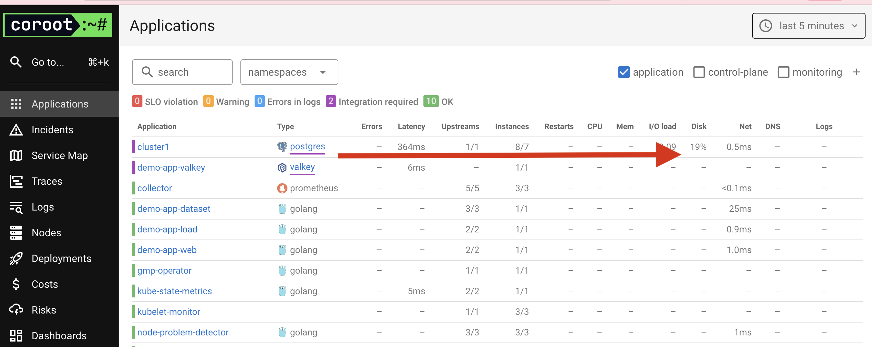
Task: Click the plus icon to add category
Action: [x=856, y=72]
